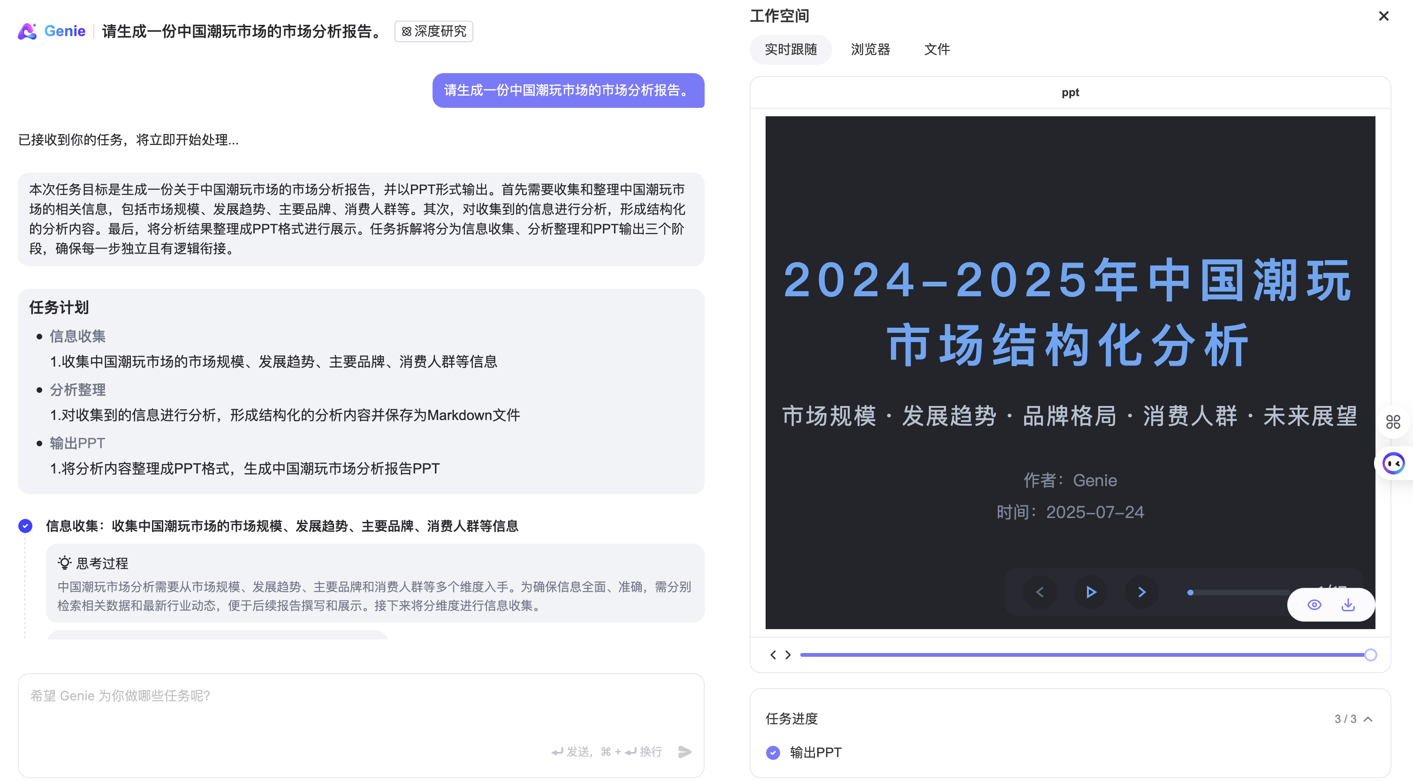Click the send message arrow icon
Viewport: 1413px width, 781px height.
pos(684,751)
